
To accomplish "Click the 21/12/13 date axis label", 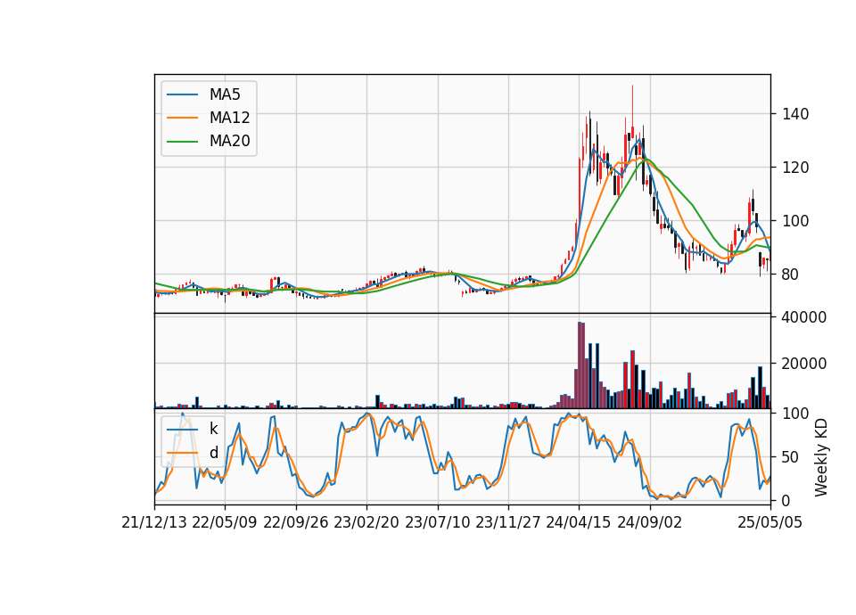I will 154,522.
